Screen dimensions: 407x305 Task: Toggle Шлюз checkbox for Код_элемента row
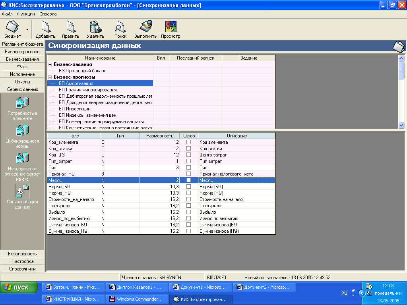click(189, 142)
